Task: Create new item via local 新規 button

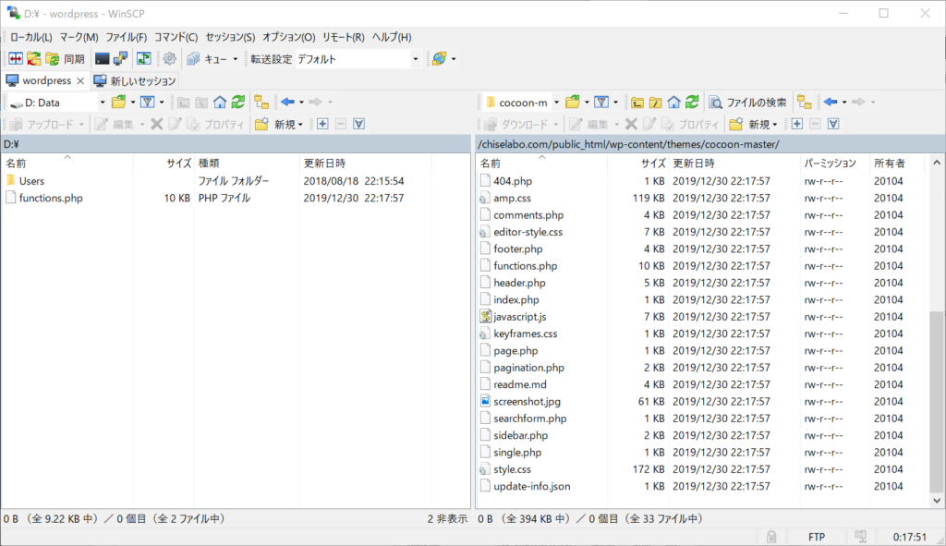Action: click(279, 125)
